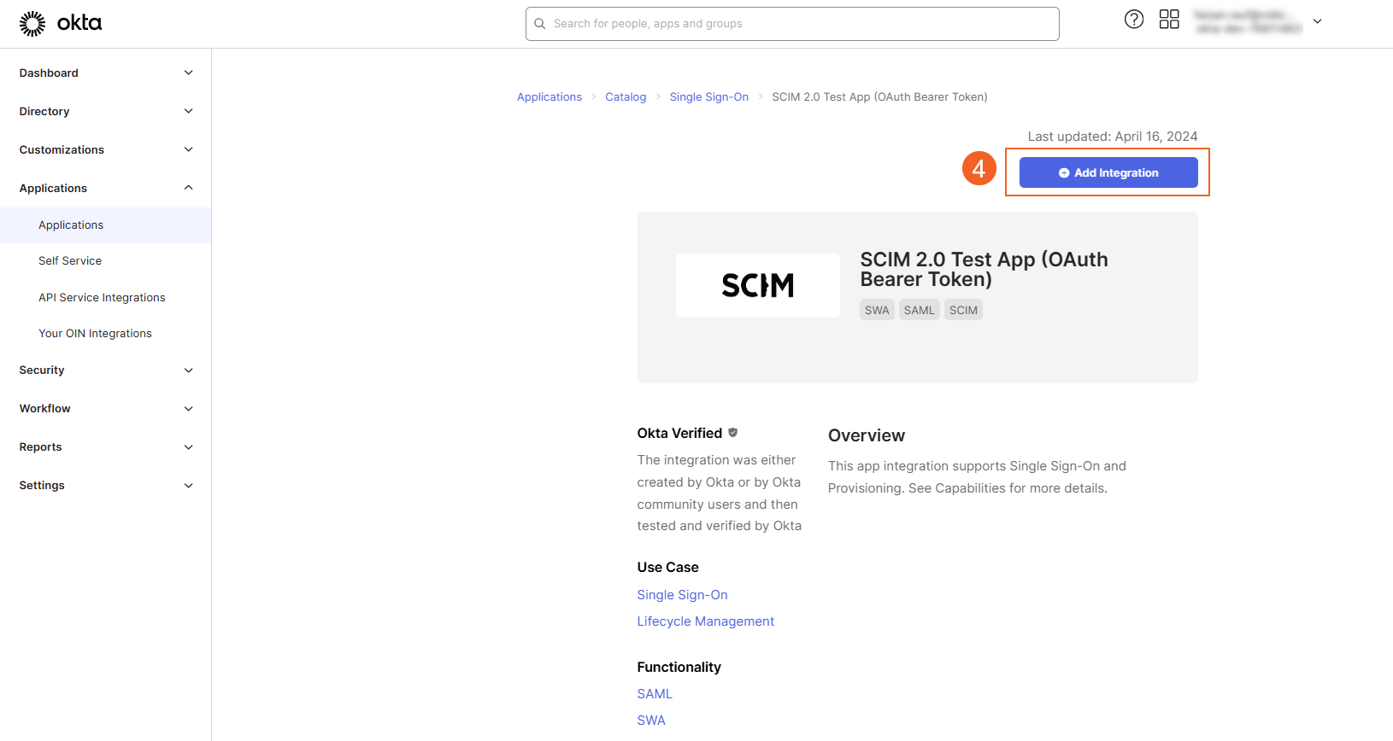Open the apps grid icon
The width and height of the screenshot is (1393, 741).
(1168, 20)
